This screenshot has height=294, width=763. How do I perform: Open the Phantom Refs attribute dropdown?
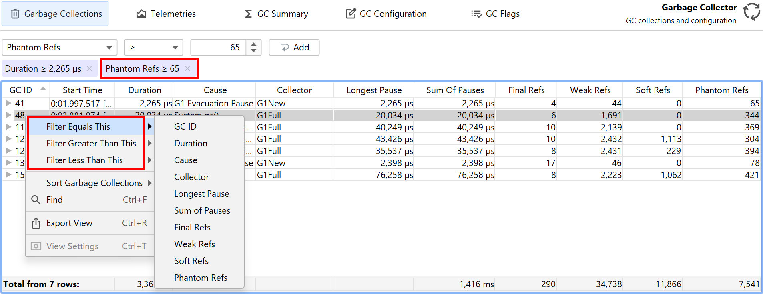point(59,48)
